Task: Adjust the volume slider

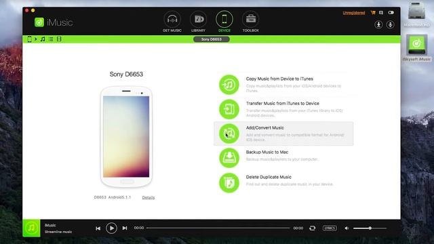Action: click(370, 228)
